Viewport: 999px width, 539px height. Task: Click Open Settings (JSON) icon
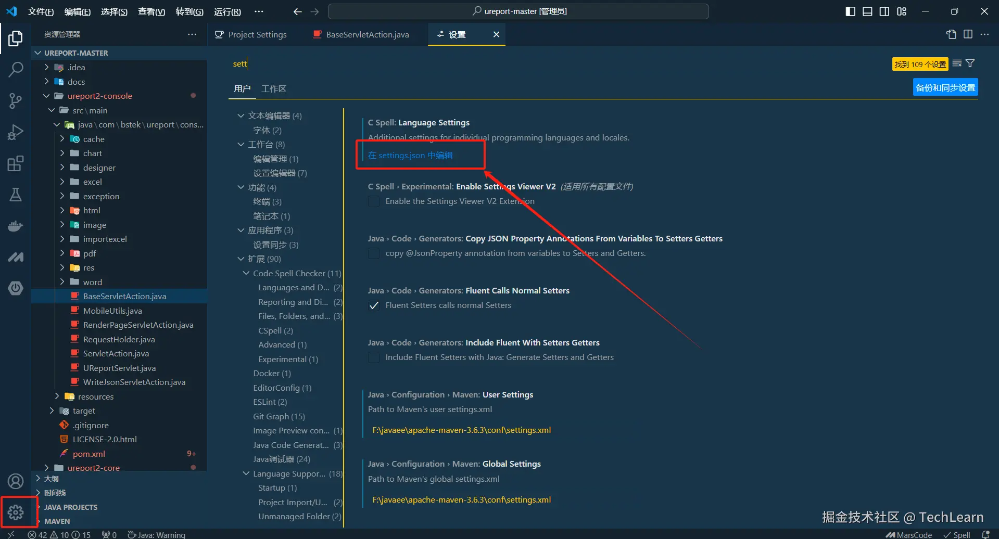click(x=951, y=34)
